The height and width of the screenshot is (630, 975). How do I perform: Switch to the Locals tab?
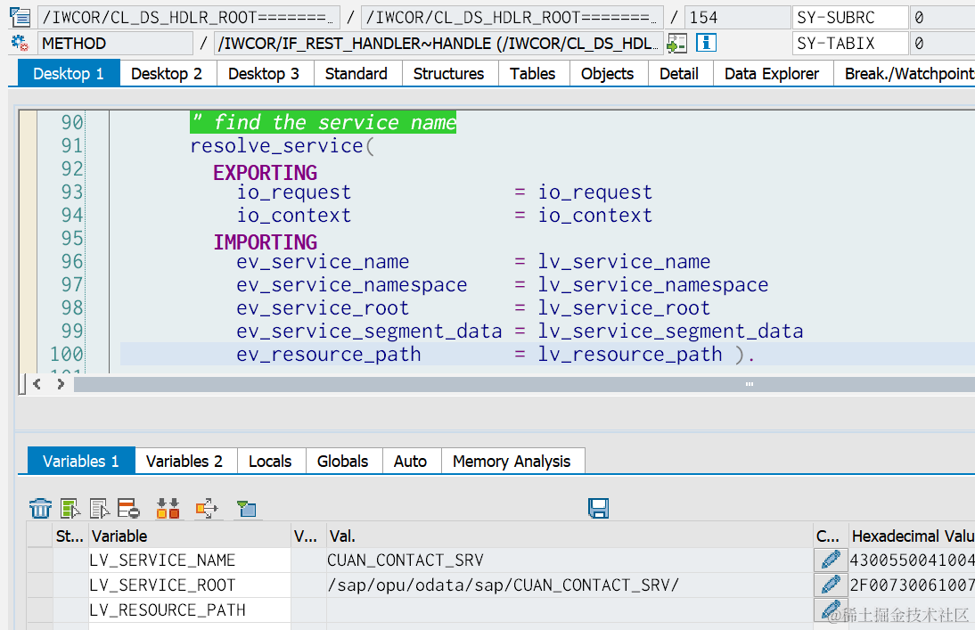click(270, 461)
